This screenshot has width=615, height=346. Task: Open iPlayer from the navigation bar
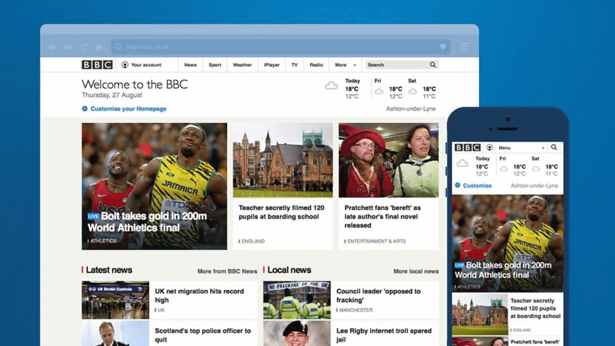click(x=271, y=65)
